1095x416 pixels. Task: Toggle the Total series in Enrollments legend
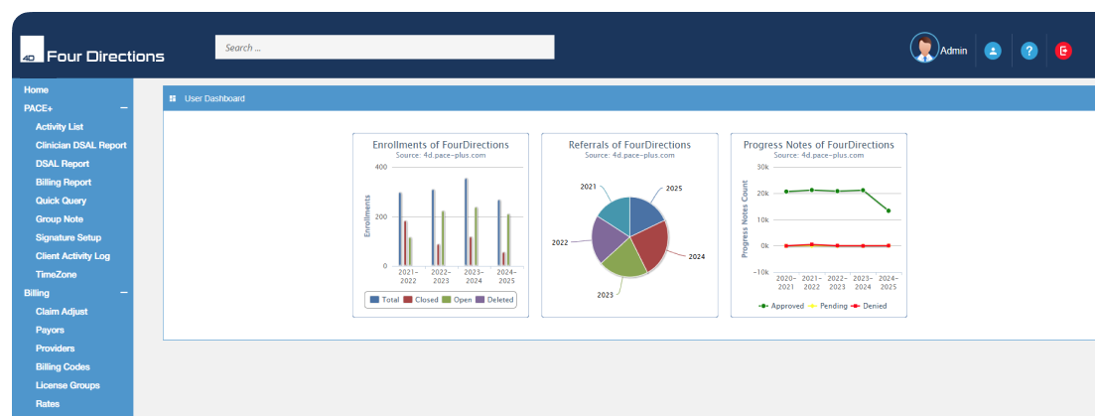[x=384, y=299]
